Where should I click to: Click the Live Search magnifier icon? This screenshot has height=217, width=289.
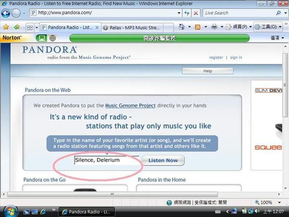(278, 13)
